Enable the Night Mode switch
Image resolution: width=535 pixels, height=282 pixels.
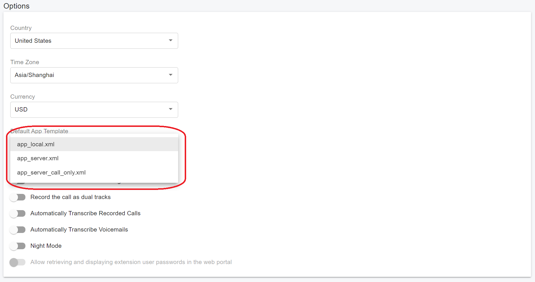pyautogui.click(x=17, y=246)
